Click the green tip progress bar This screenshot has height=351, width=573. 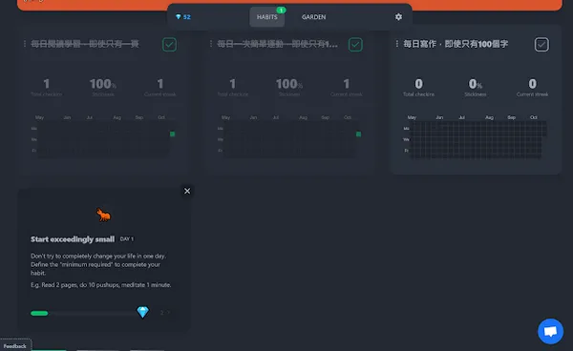click(83, 313)
